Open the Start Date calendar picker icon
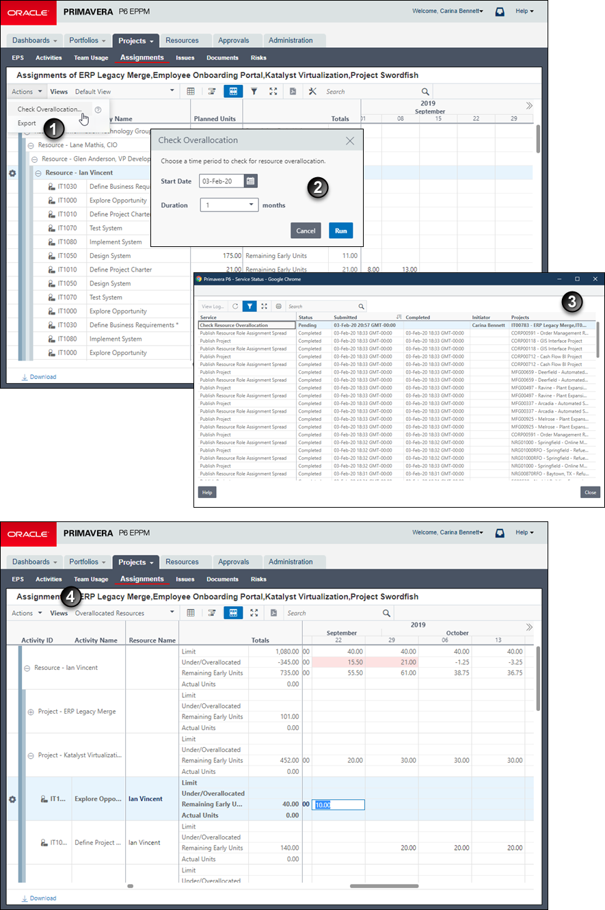 point(251,181)
